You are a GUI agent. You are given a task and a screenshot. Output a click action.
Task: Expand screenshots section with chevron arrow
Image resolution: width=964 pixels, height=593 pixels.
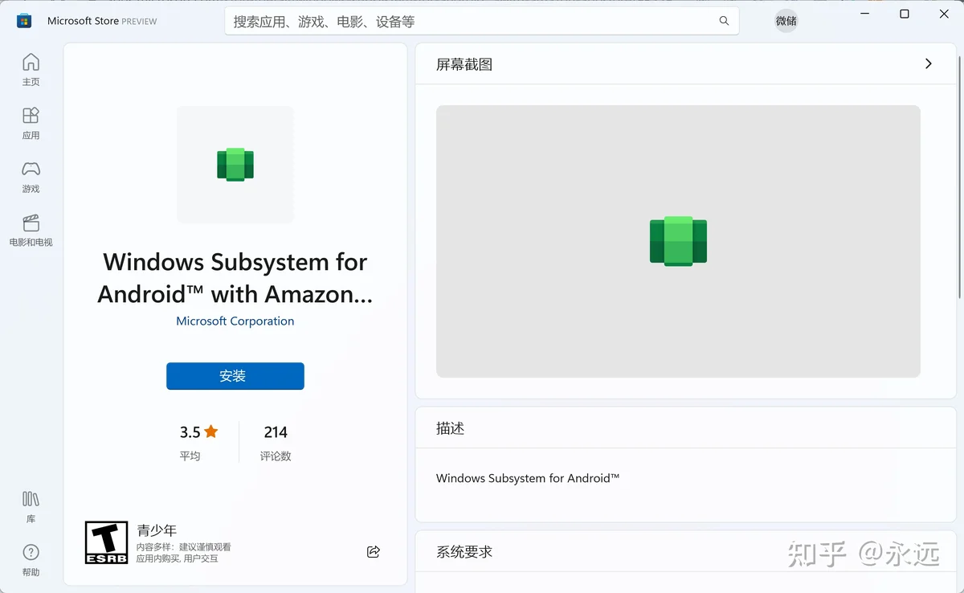(x=929, y=63)
